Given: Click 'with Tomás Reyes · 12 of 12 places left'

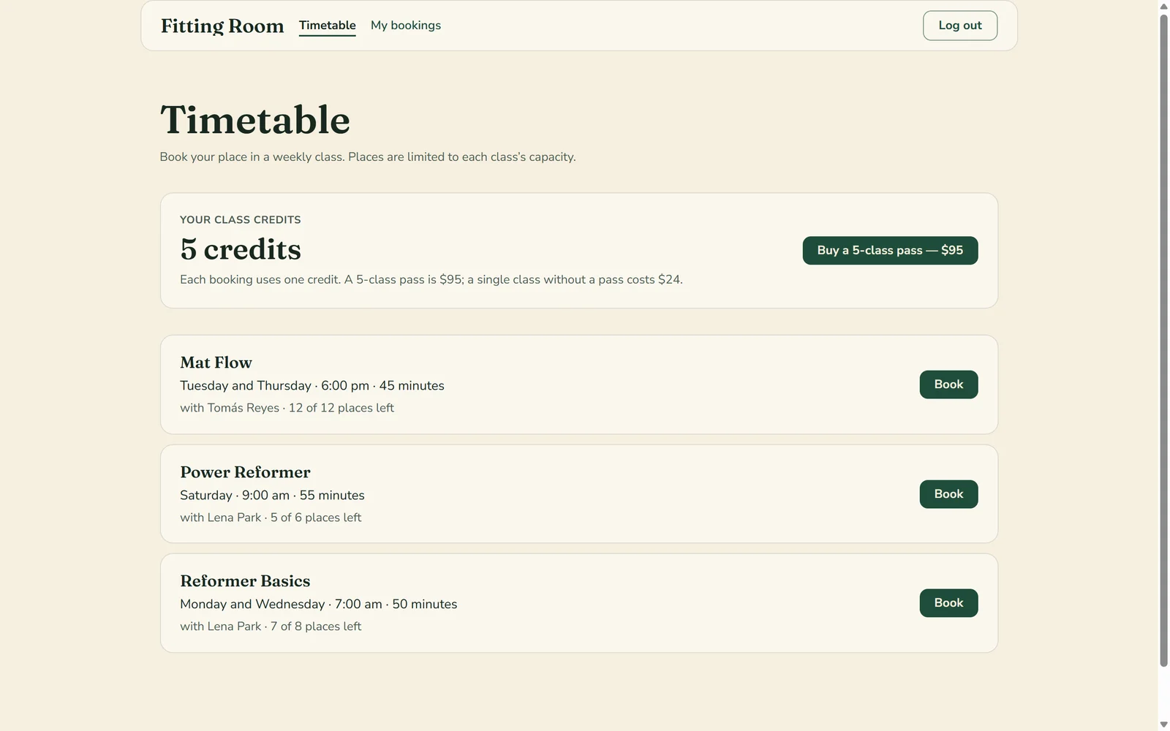Looking at the screenshot, I should click(287, 408).
